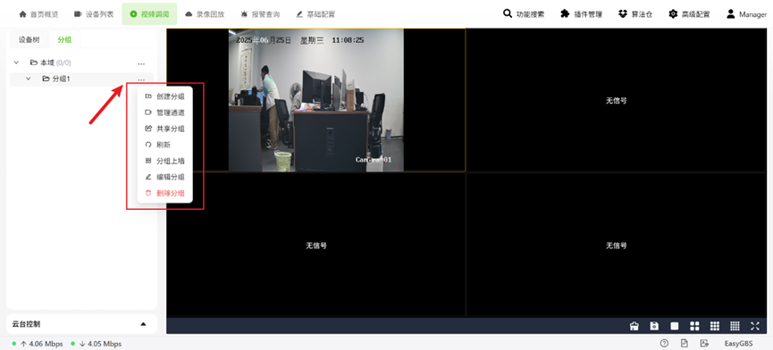
Task: Open 录像回放 in top navigation
Action: pos(205,14)
